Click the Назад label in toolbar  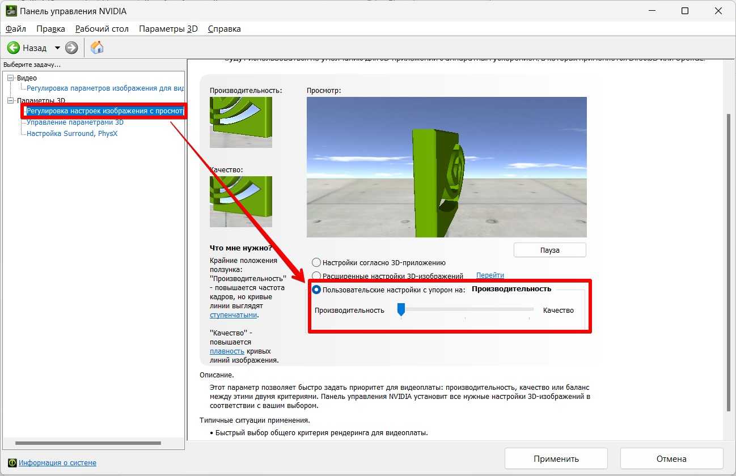click(x=35, y=48)
